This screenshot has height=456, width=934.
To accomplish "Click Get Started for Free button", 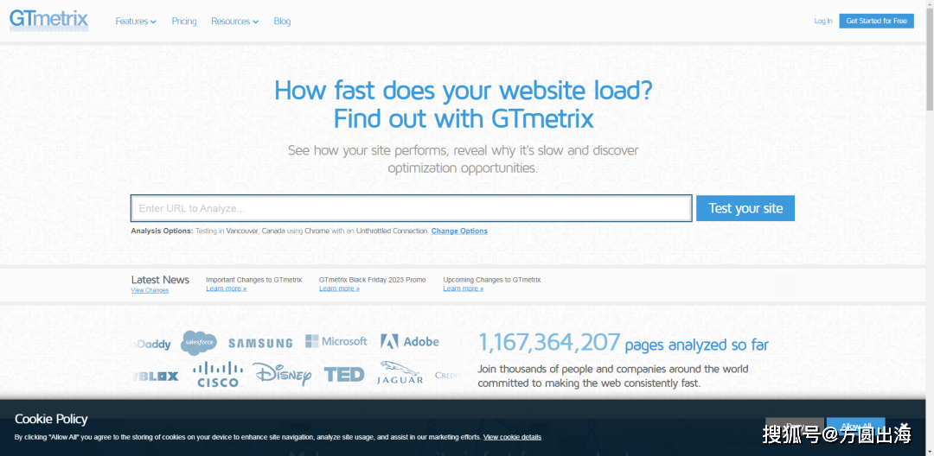I will [876, 21].
